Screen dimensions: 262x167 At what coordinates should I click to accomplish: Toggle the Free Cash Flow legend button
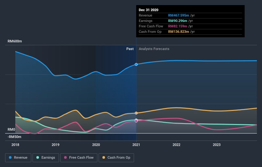pyautogui.click(x=79, y=158)
